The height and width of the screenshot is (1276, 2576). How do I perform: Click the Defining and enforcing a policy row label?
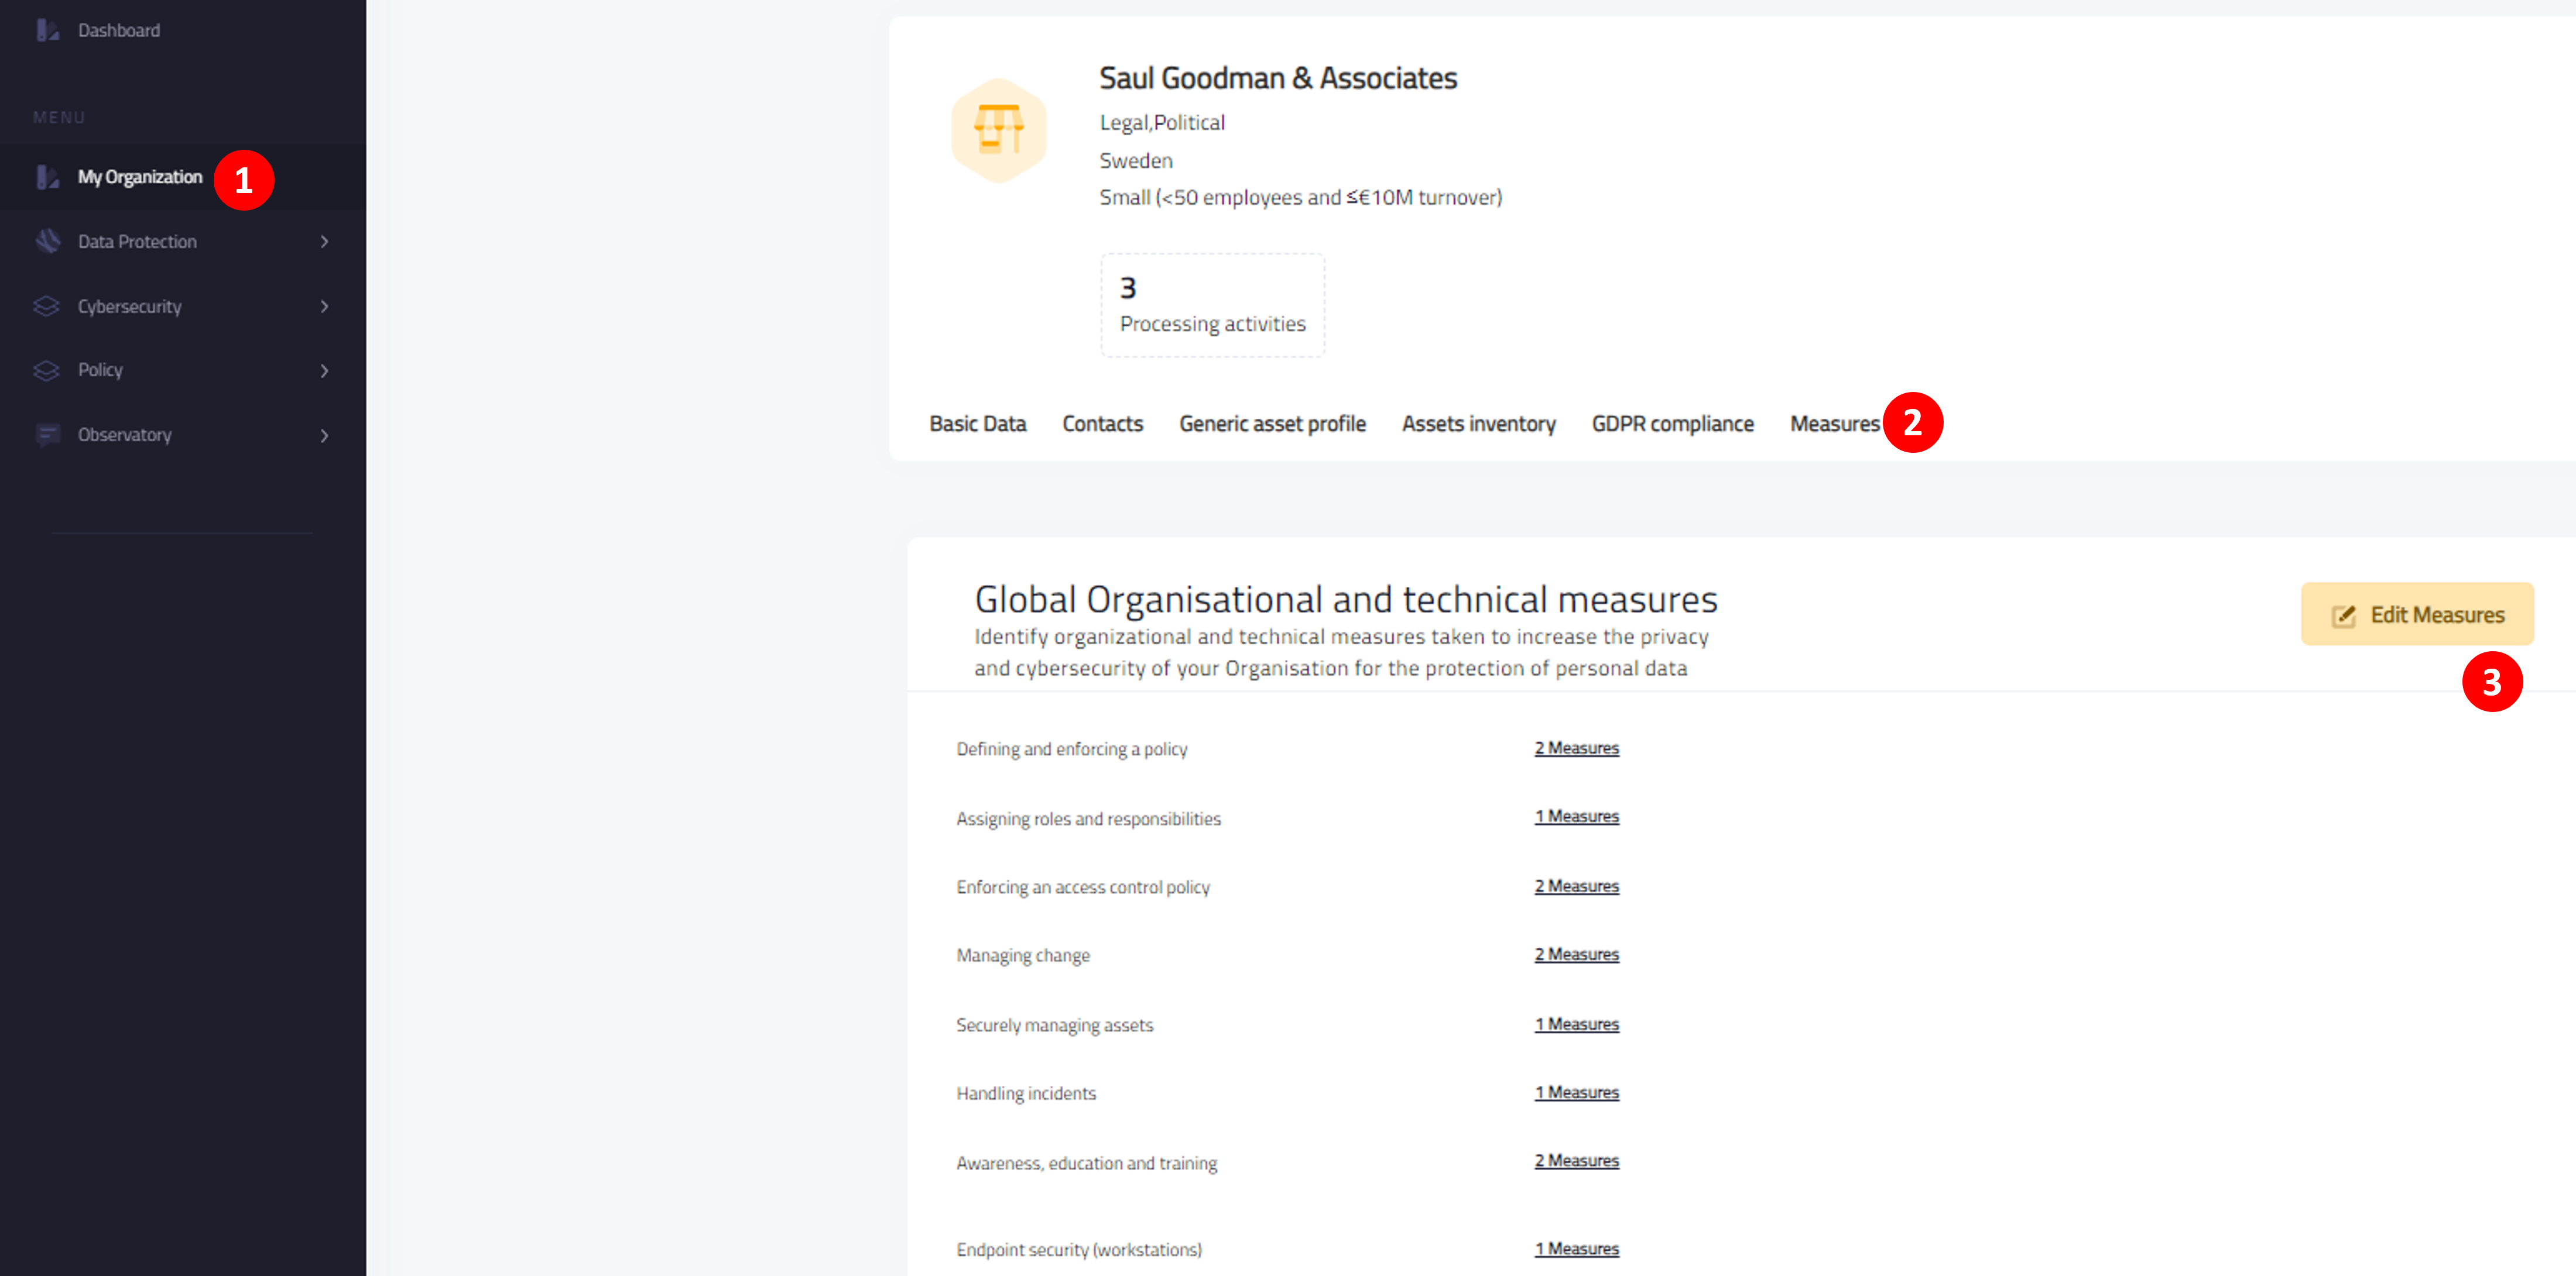pyautogui.click(x=1072, y=749)
